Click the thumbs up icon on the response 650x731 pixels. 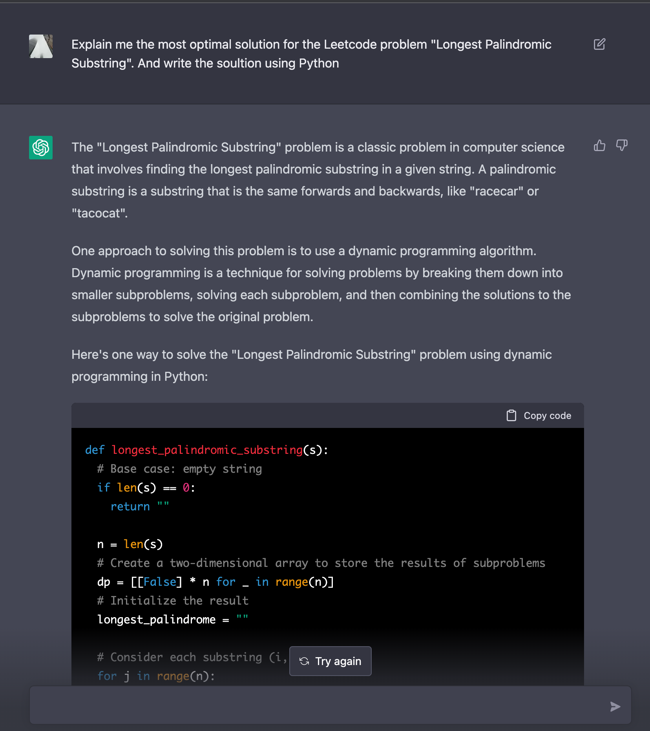point(599,146)
